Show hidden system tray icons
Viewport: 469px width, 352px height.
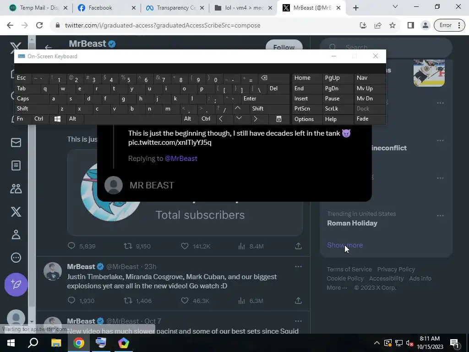376,343
